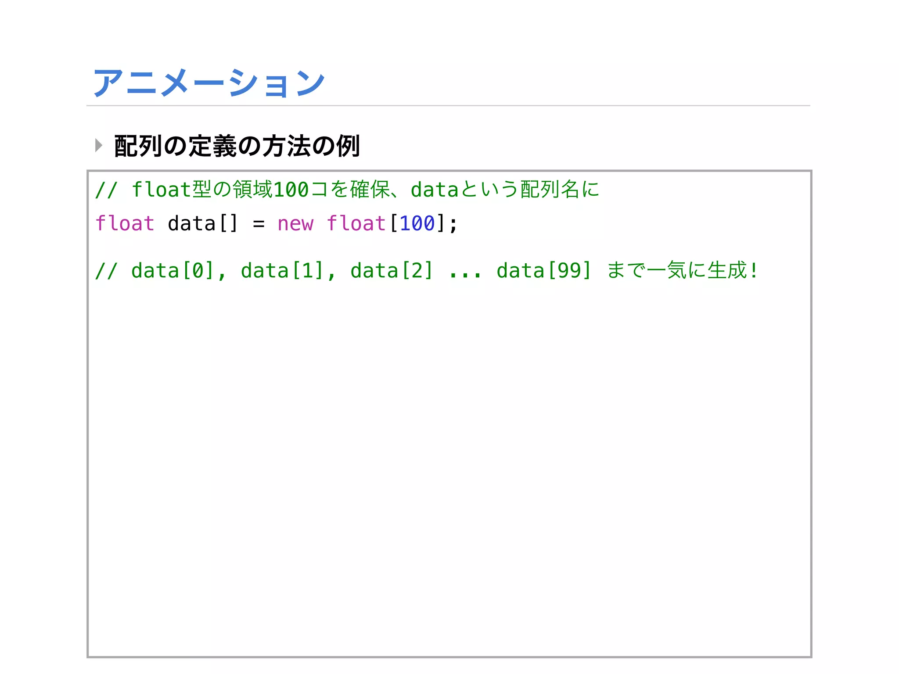Screen dimensions: 899x674
Task: Click the gray bullet triangle before 配列の定義
Action: tap(99, 145)
